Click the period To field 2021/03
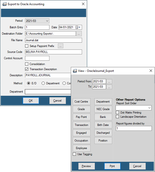155x172 pixels. coord(99,87)
